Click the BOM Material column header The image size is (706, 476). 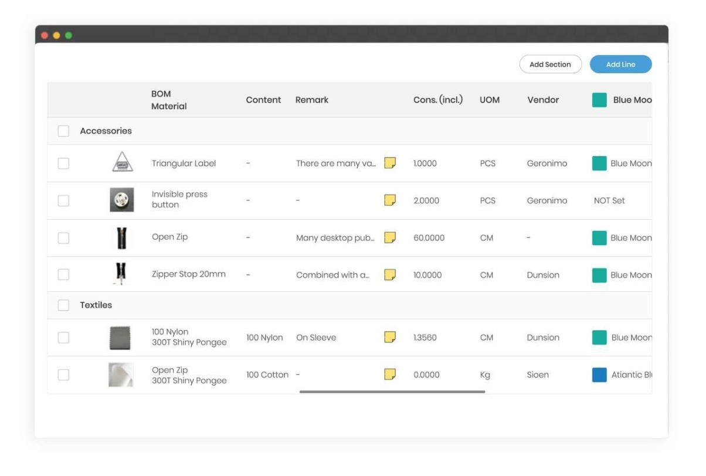[169, 100]
